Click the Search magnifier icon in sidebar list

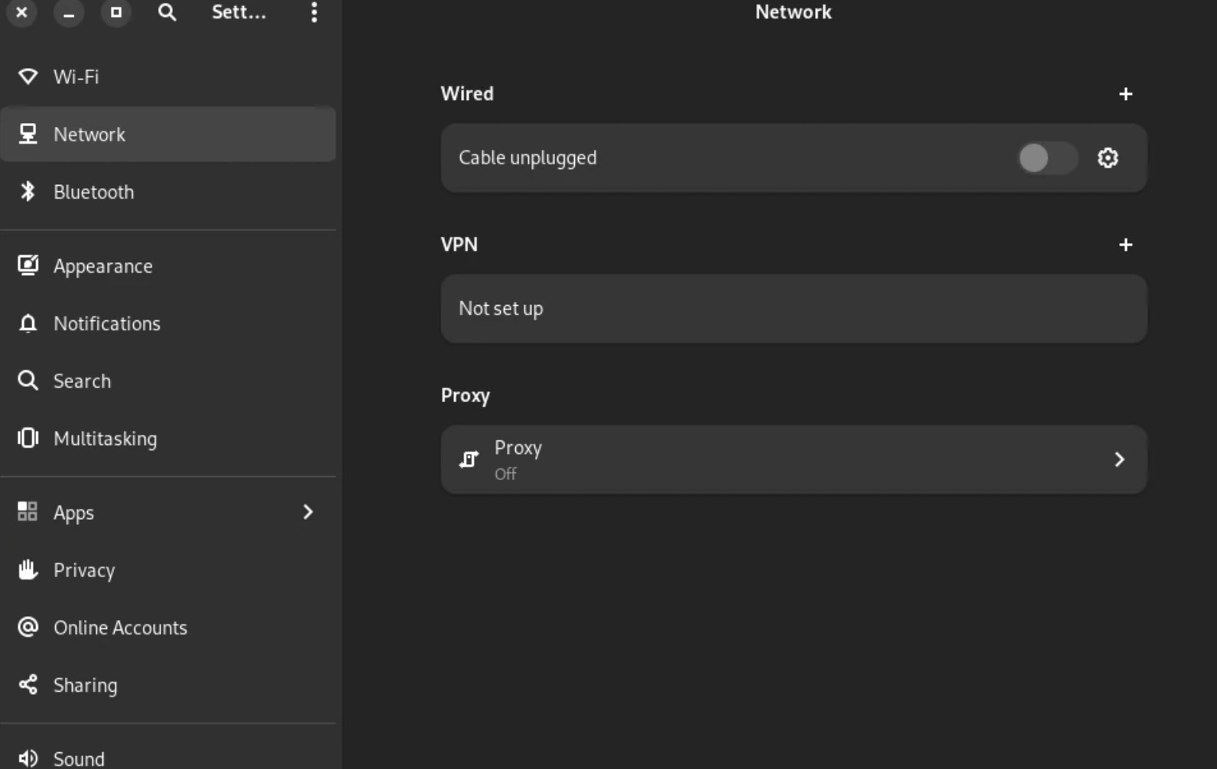tap(28, 381)
